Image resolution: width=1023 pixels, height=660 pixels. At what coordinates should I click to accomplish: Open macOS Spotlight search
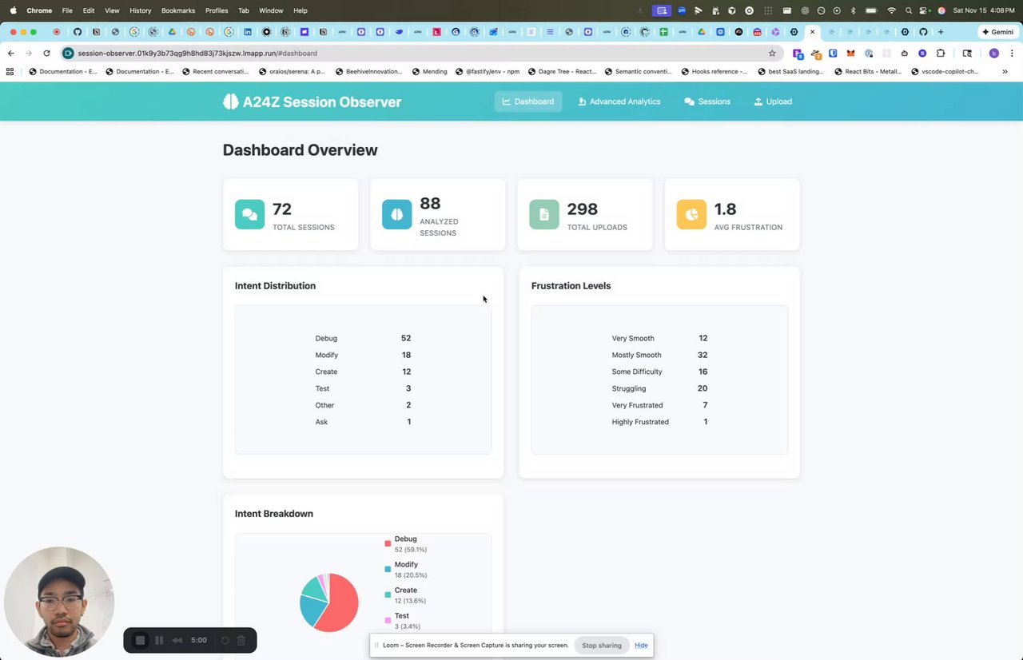pos(909,10)
